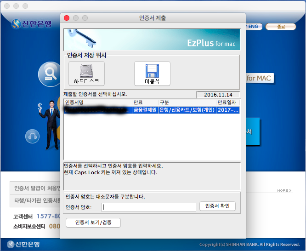Click the 2017-… expiry date cell
306x251 pixels.
click(x=228, y=110)
